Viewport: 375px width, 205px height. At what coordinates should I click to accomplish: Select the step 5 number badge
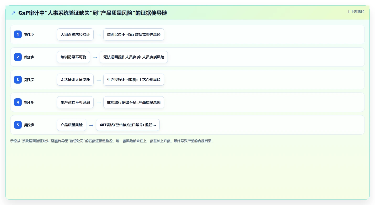coord(18,125)
